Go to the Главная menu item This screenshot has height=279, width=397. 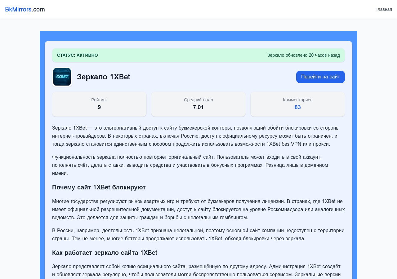tap(384, 9)
